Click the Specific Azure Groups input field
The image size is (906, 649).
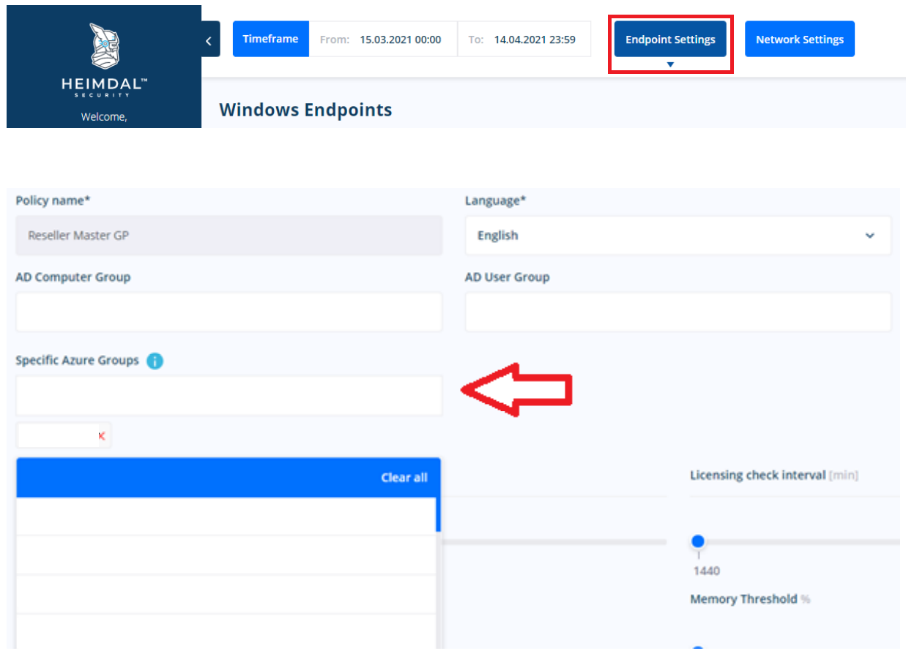[229, 396]
